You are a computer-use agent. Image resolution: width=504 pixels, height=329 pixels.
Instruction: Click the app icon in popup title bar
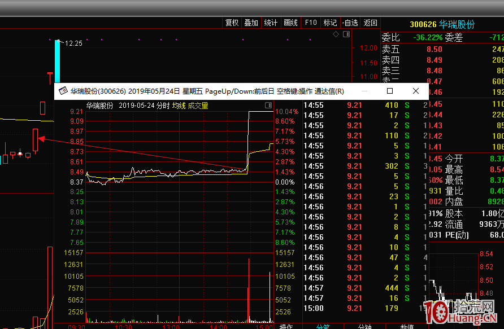click(63, 91)
